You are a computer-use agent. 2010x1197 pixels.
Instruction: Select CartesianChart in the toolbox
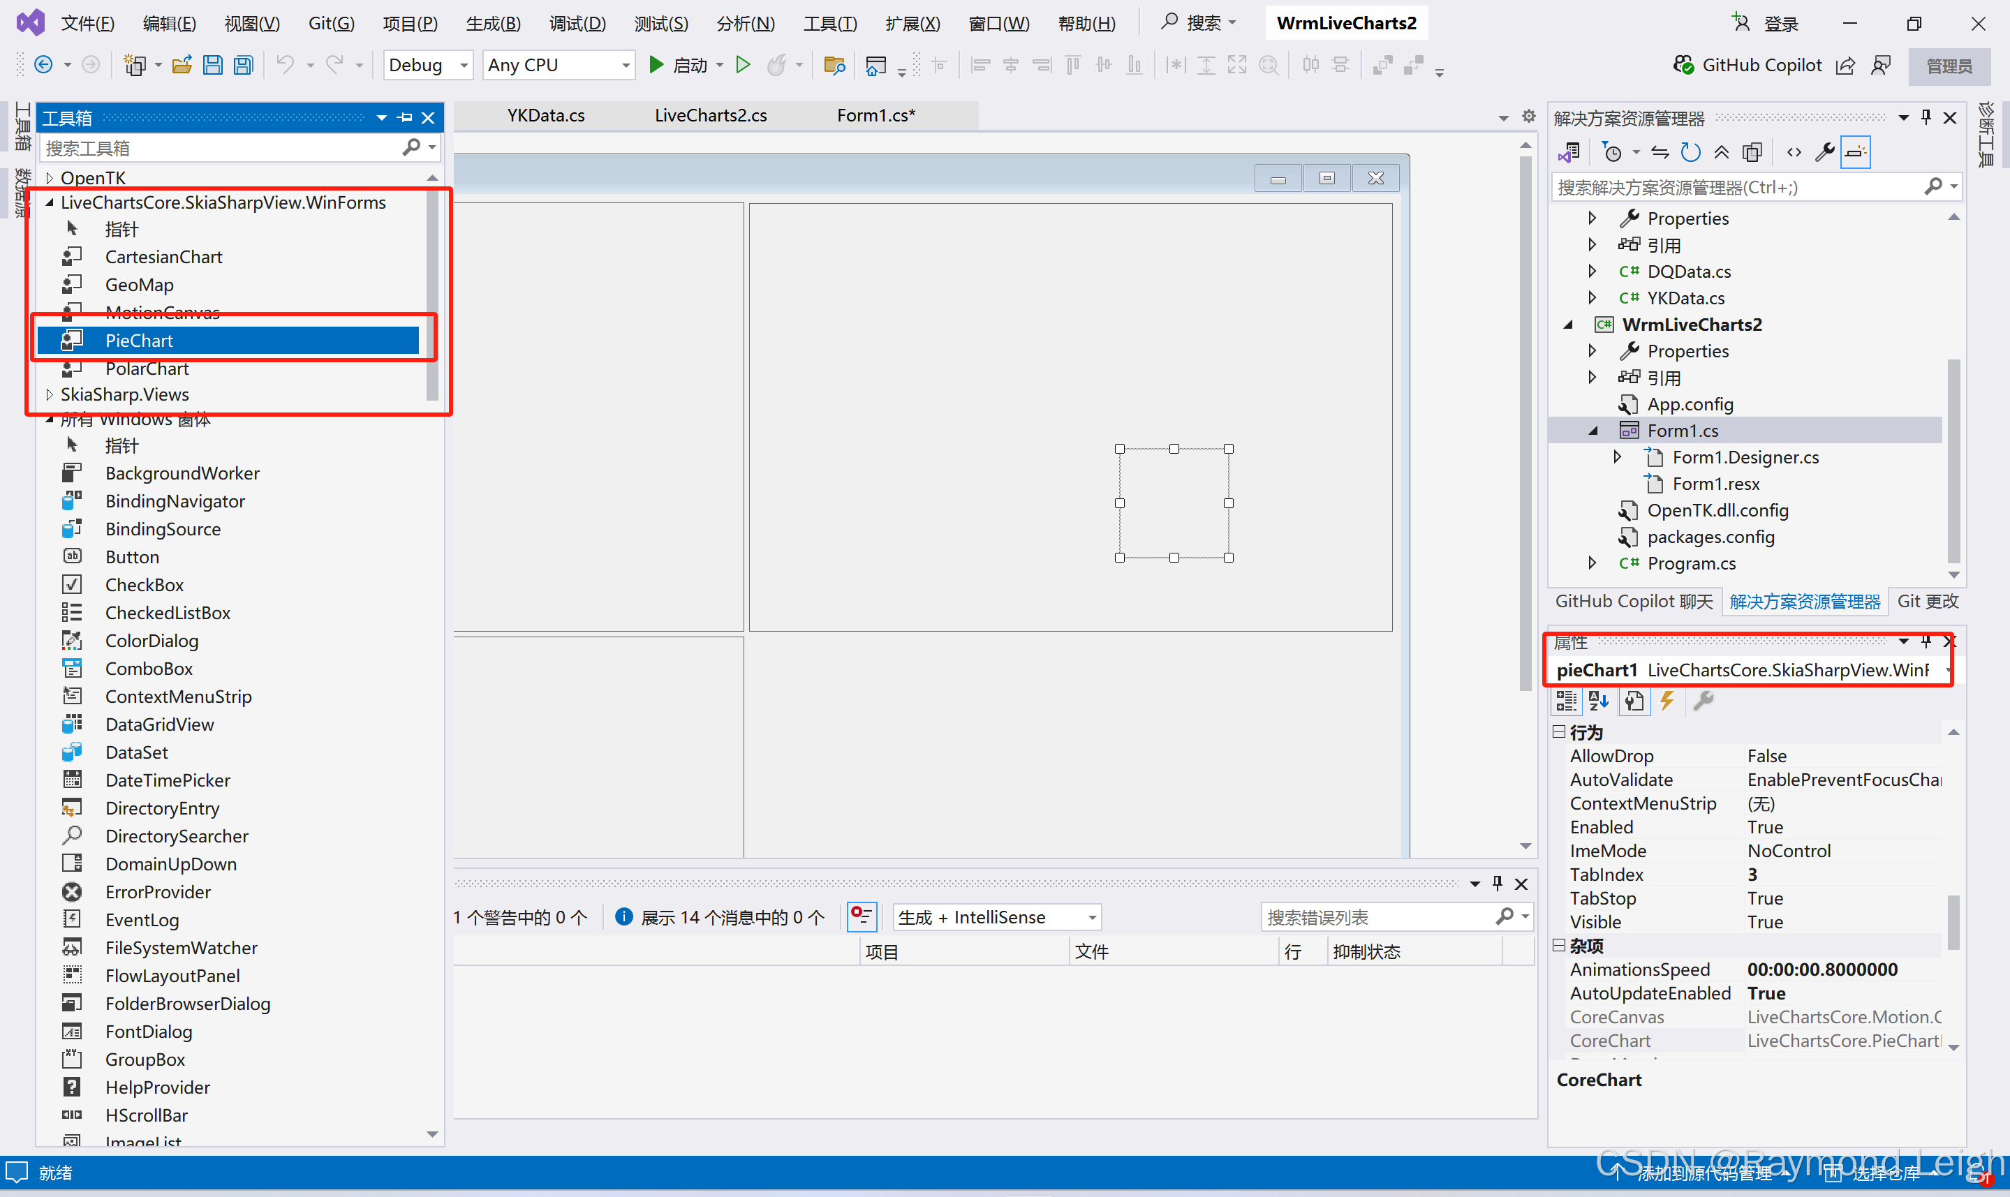(164, 258)
